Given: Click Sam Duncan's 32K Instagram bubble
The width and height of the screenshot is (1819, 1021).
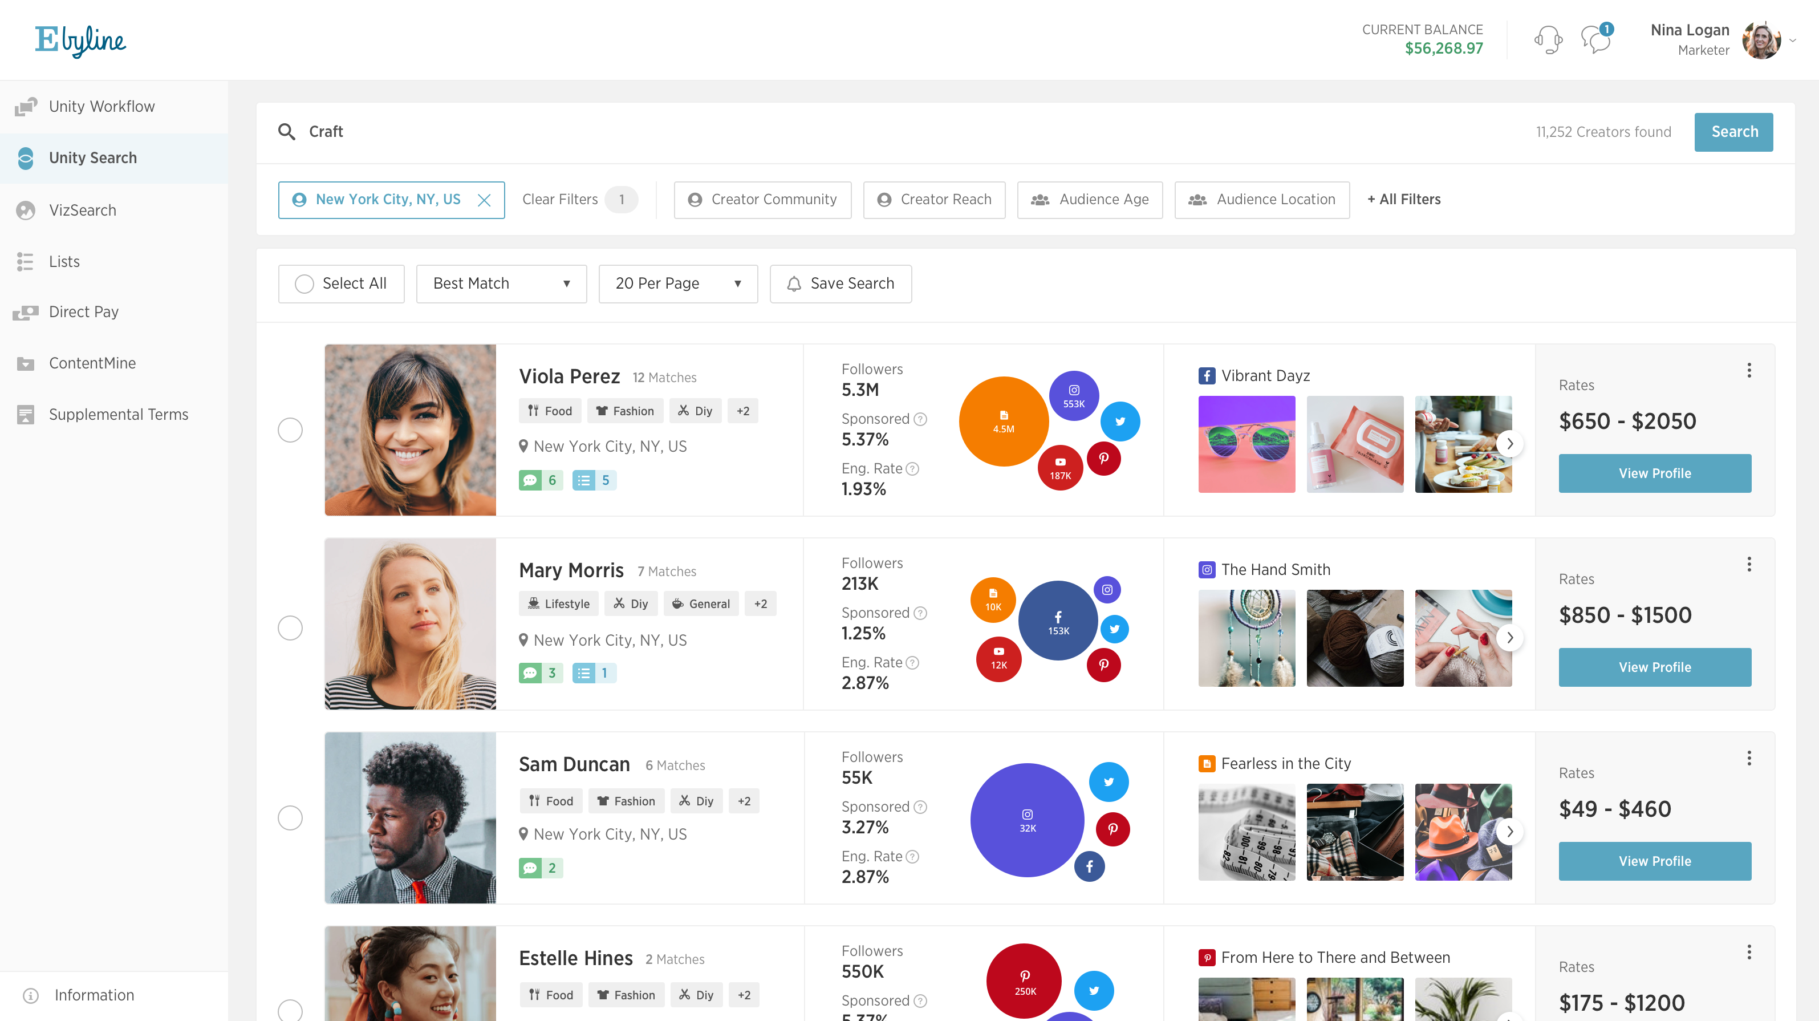Looking at the screenshot, I should point(1028,820).
